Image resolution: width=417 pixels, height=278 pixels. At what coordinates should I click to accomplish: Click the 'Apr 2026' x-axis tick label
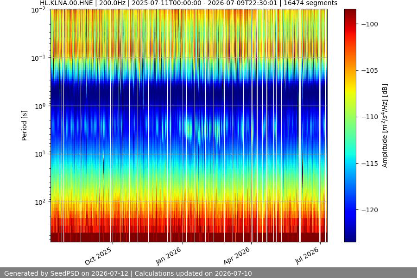point(237,256)
